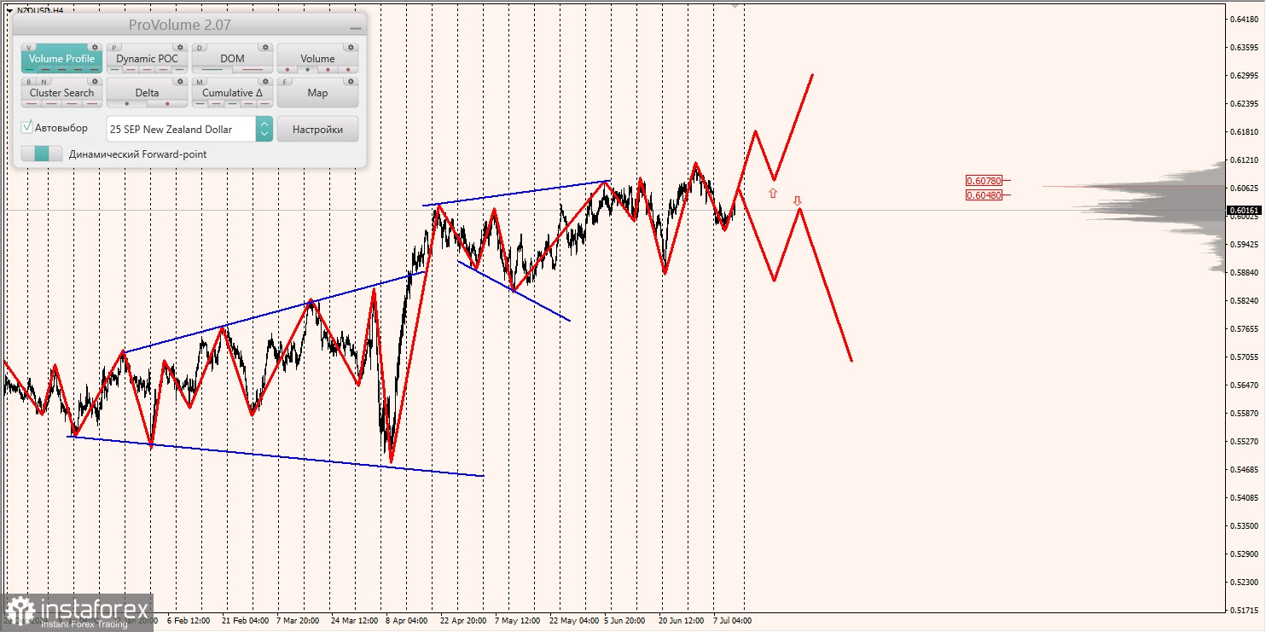
Task: Toggle the Map indicator button
Action: [317, 92]
